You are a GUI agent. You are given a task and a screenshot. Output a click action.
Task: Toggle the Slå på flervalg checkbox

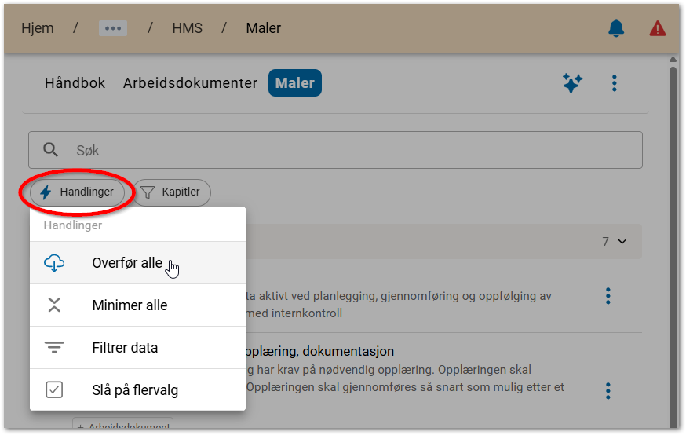point(54,390)
